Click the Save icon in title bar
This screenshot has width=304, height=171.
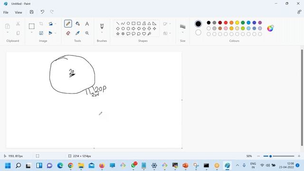(x=32, y=12)
